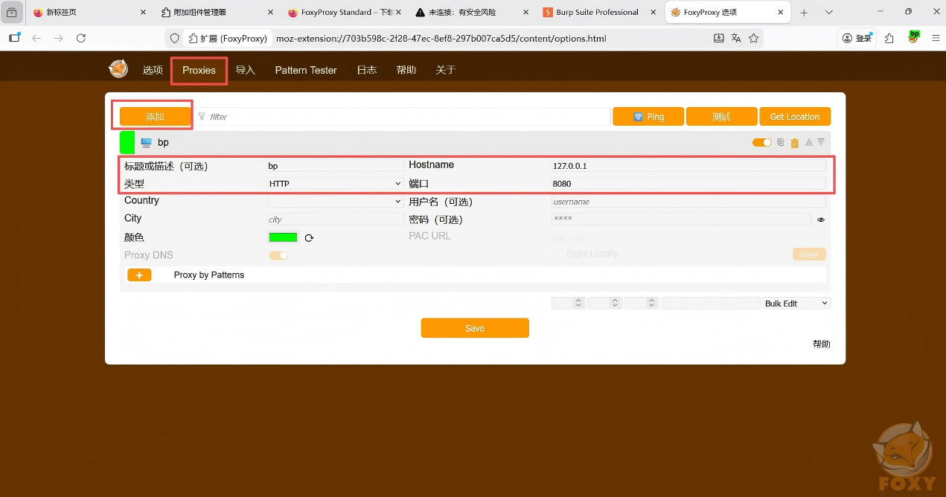Reload the page
This screenshot has height=497, width=946.
81,38
